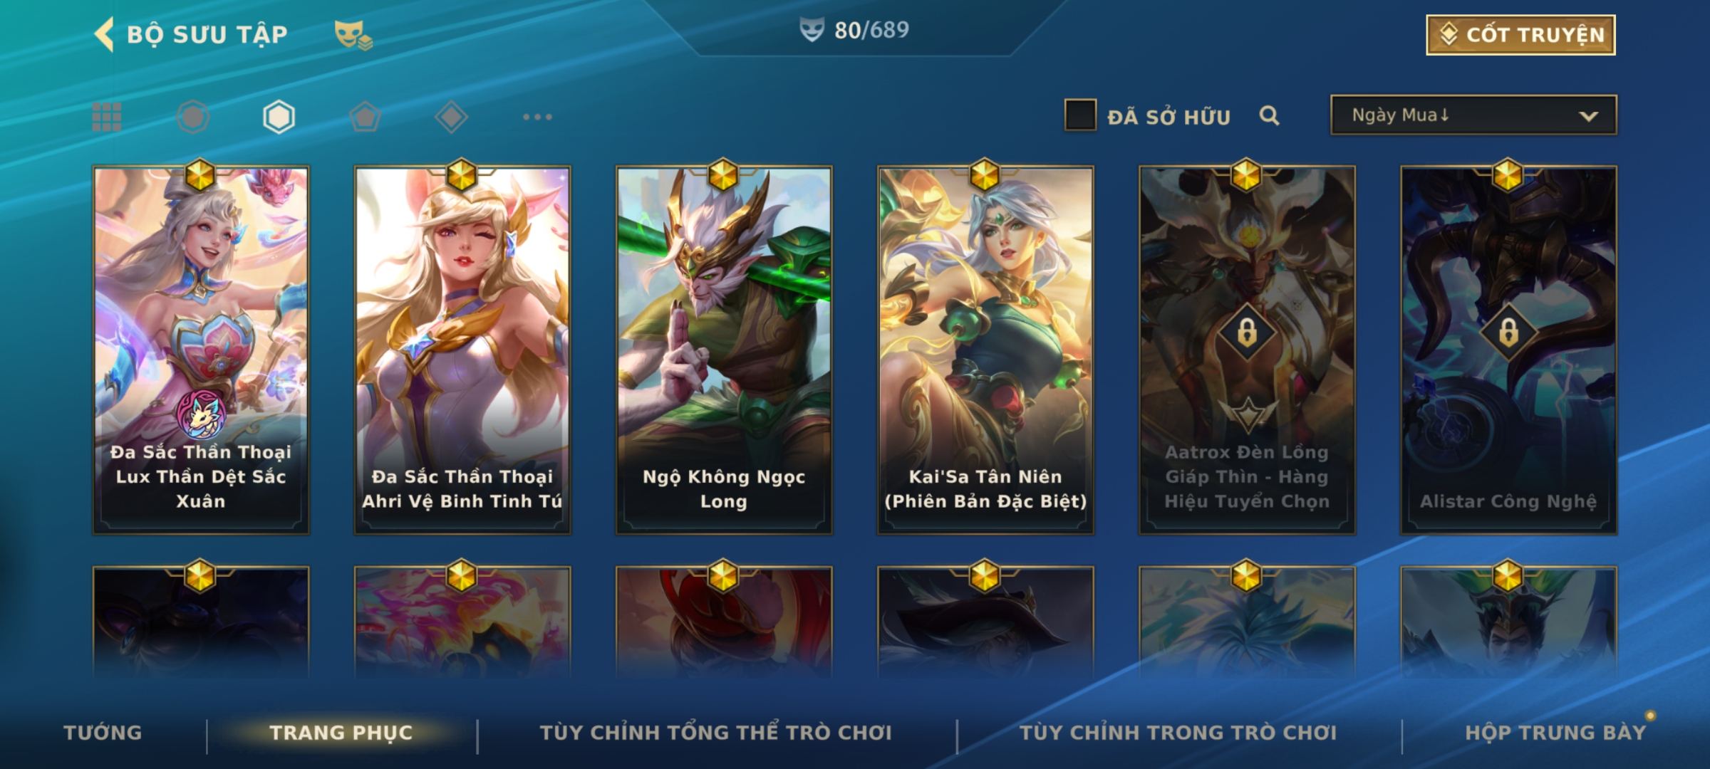Select the Ngộ Không Ngọc Long skin card
Viewport: 1710px width, 769px height.
pyautogui.click(x=724, y=350)
